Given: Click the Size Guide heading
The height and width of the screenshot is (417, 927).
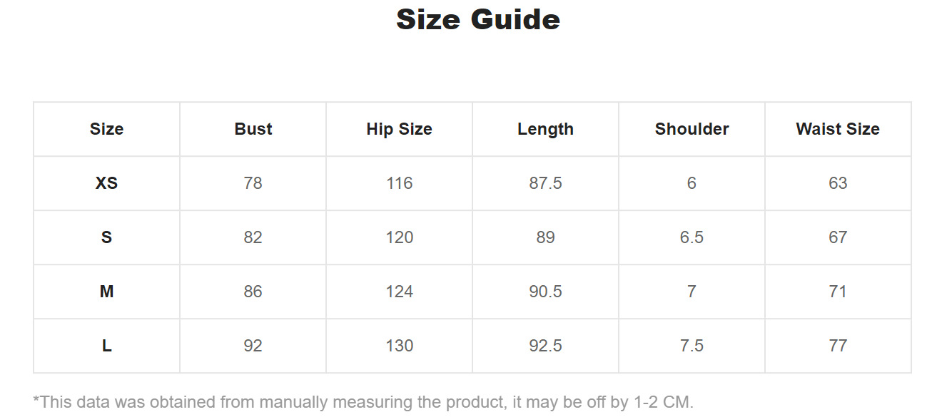Looking at the screenshot, I should pyautogui.click(x=477, y=19).
